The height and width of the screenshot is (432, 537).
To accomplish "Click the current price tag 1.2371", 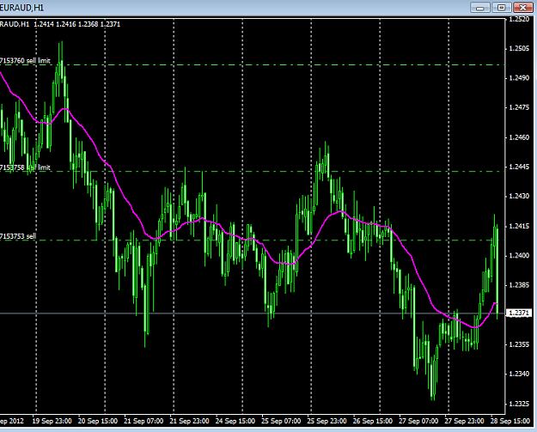I will coord(519,313).
